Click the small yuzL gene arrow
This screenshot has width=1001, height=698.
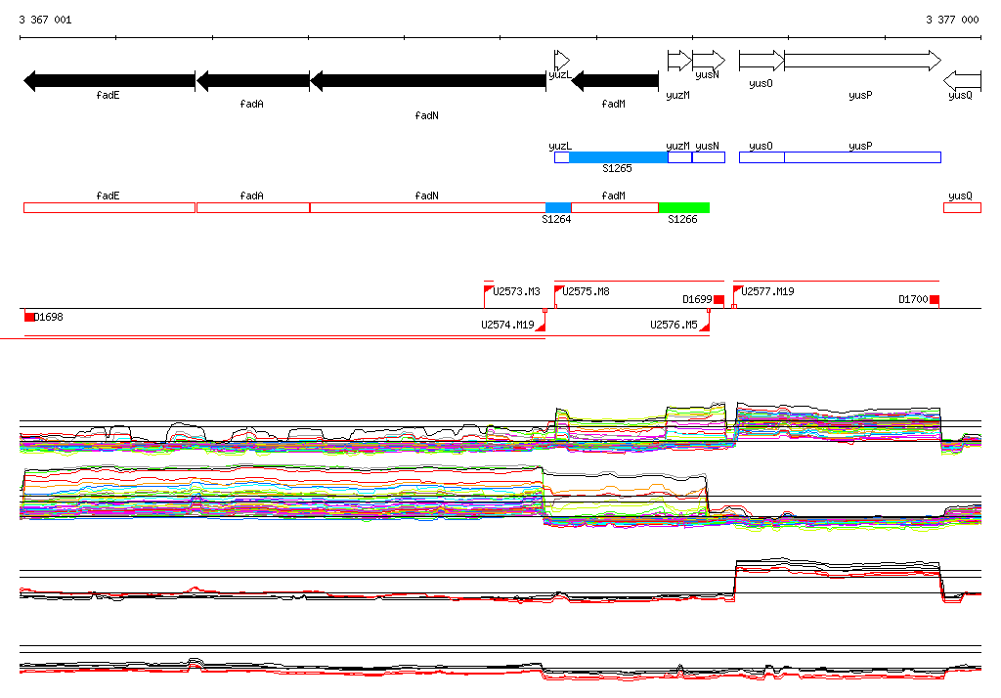[562, 61]
